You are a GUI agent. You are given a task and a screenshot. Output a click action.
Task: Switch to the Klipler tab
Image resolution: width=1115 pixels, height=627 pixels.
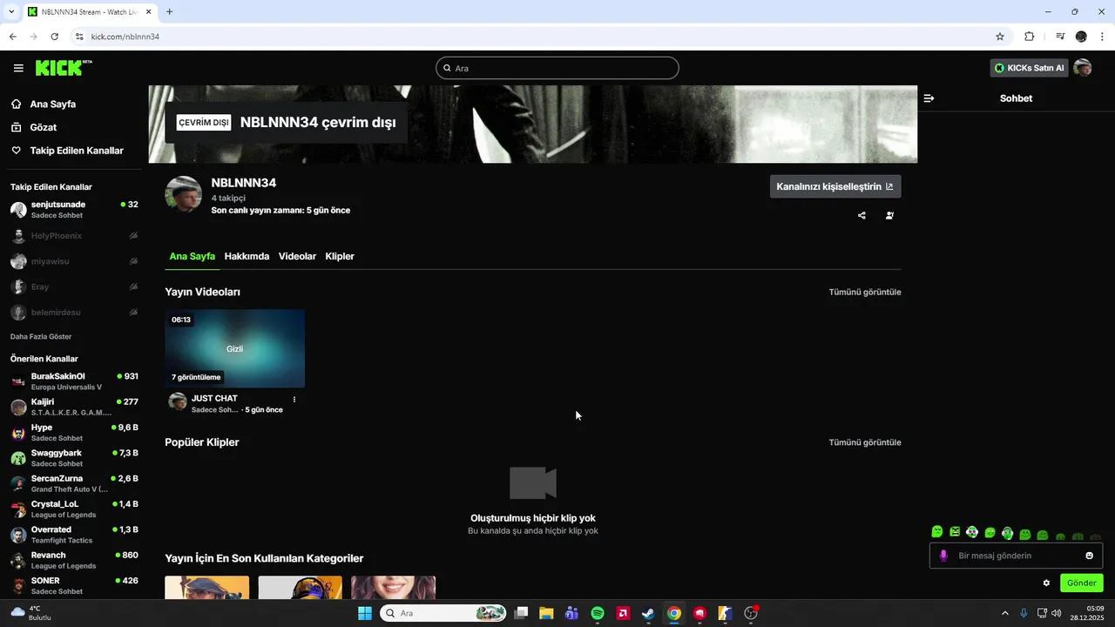tap(340, 257)
